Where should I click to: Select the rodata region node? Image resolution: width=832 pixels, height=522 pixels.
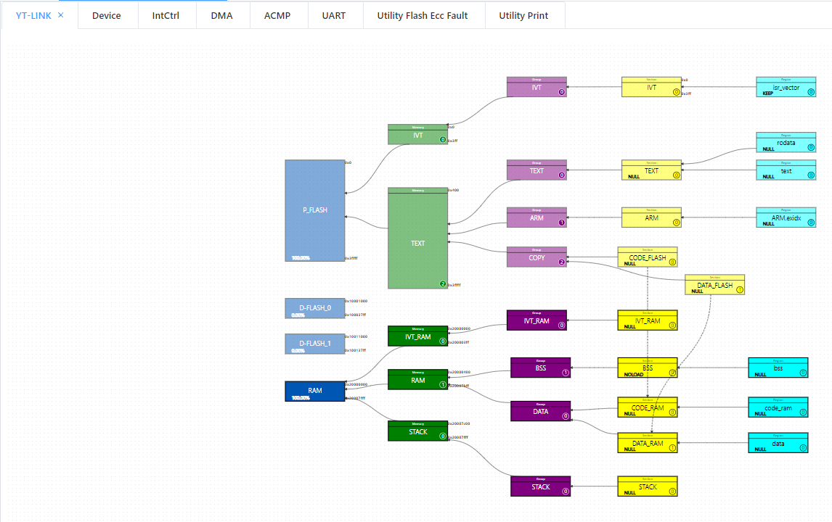coord(786,142)
